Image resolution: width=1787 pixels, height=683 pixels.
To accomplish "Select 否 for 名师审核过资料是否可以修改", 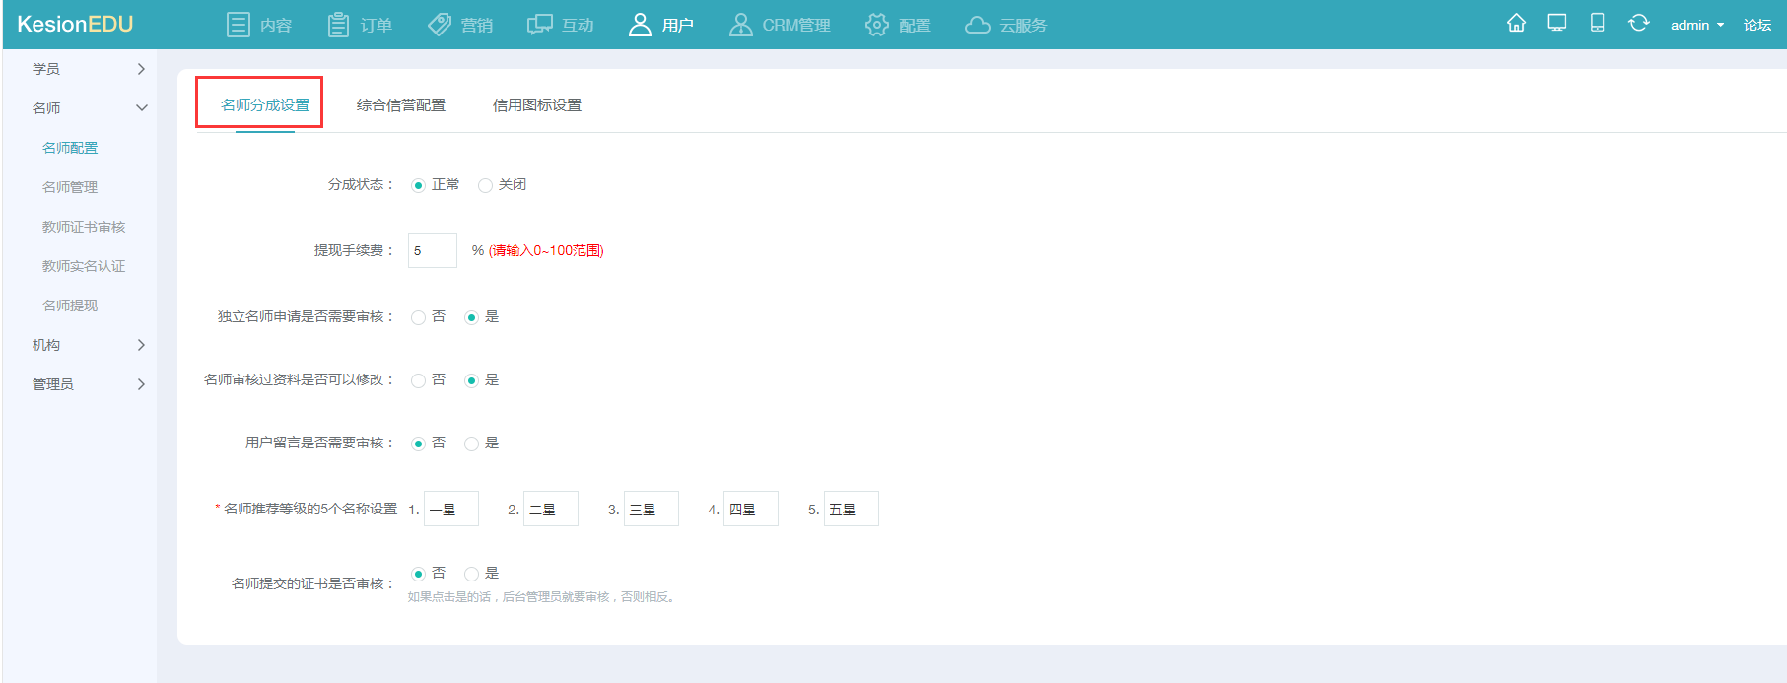I will pyautogui.click(x=418, y=380).
